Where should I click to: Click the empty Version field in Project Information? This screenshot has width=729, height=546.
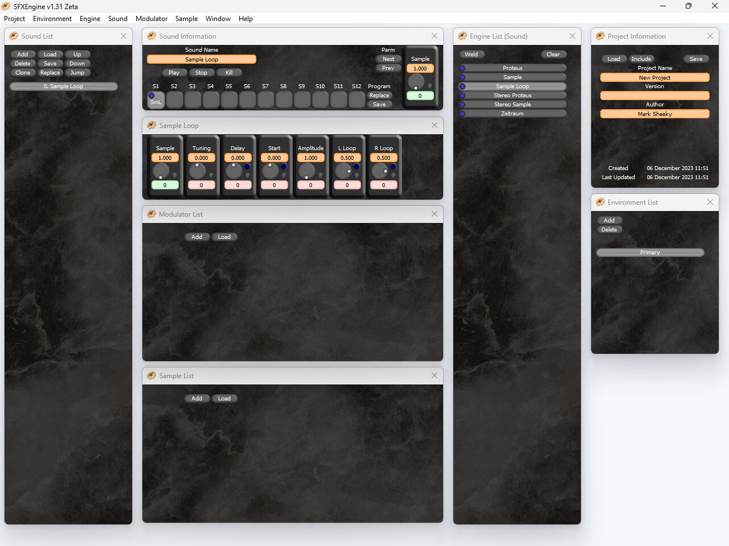(x=654, y=96)
